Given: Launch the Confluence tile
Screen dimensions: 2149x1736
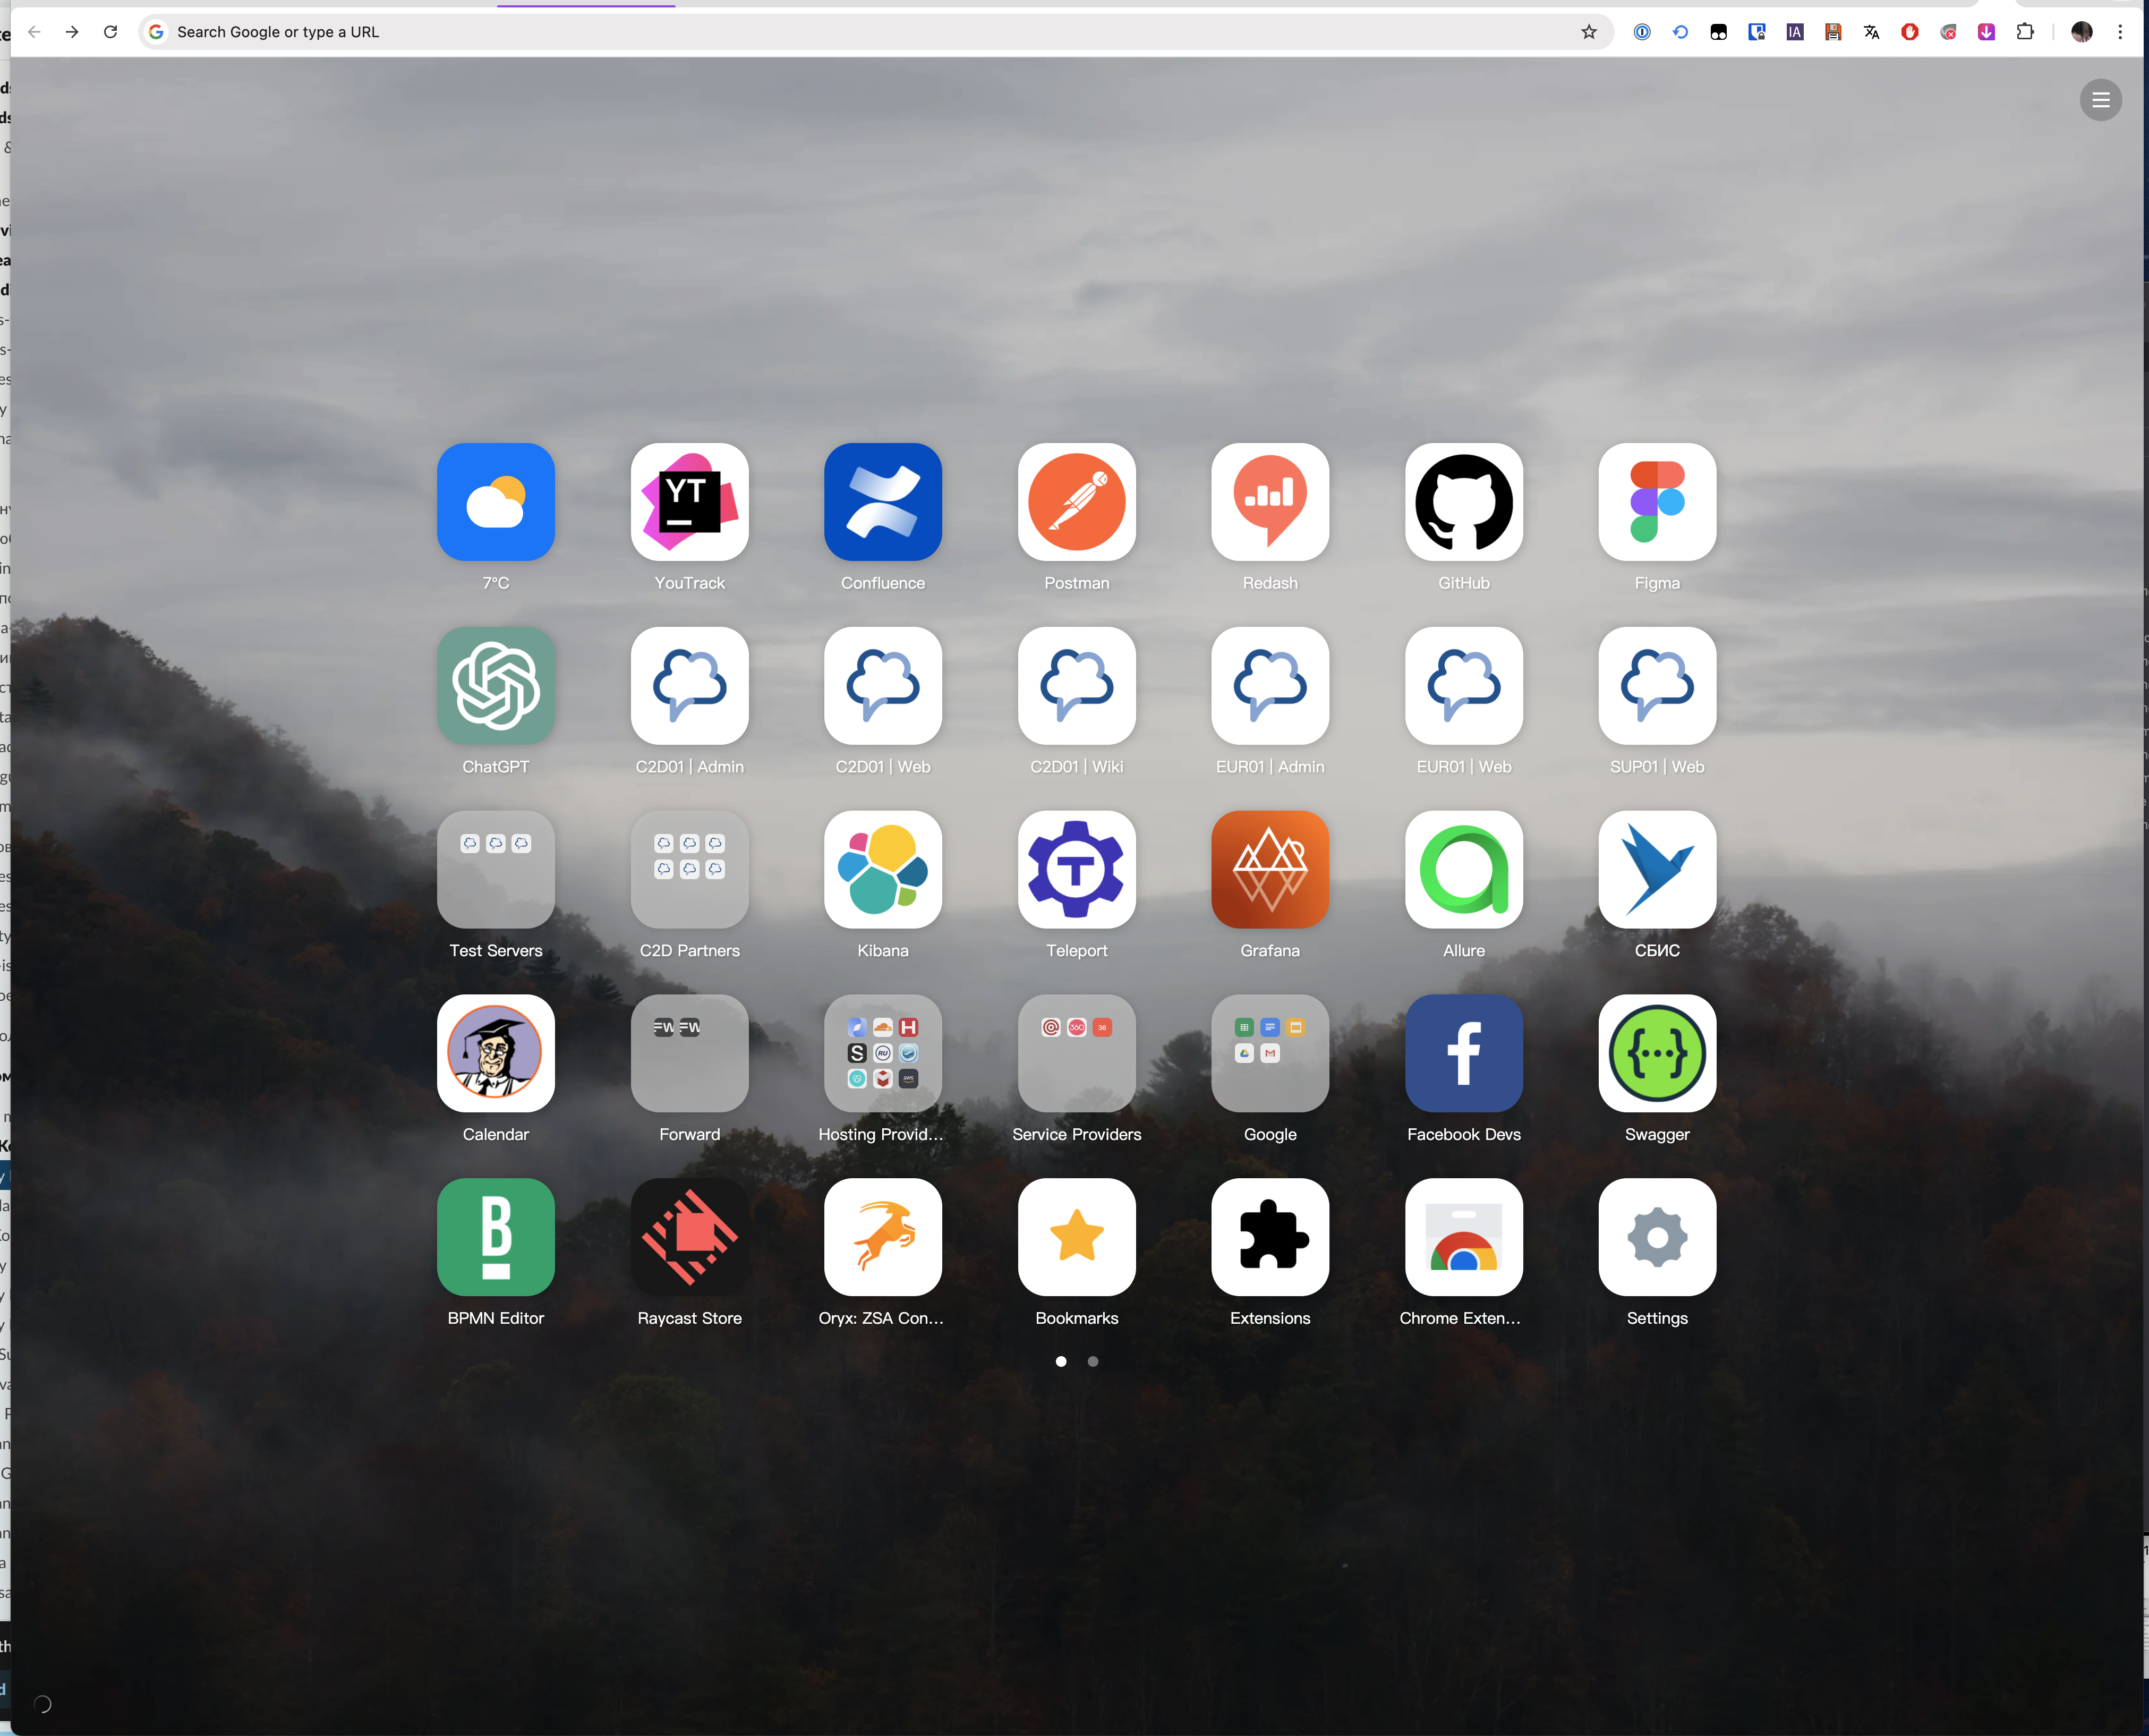Looking at the screenshot, I should click(x=883, y=502).
